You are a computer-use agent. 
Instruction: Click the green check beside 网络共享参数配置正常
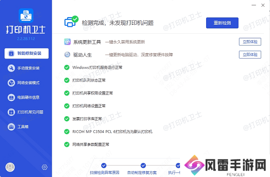[x=67, y=145]
